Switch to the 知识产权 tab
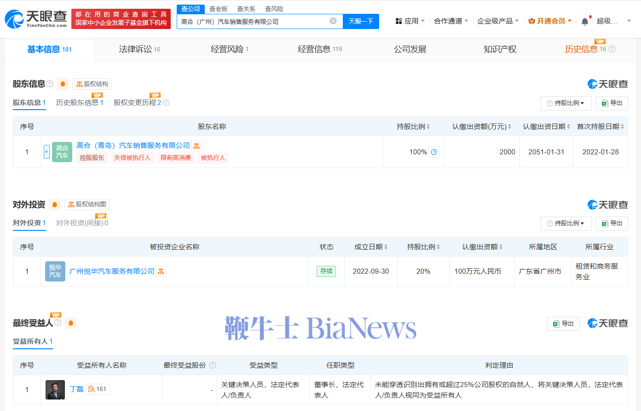This screenshot has width=641, height=411. click(500, 49)
